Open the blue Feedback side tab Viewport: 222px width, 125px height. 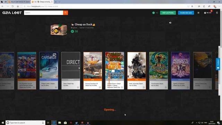218,64
